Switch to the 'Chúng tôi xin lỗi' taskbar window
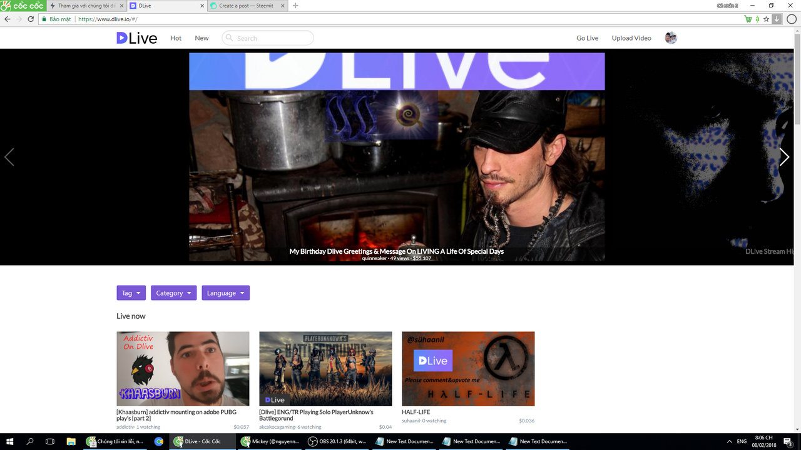Image resolution: width=801 pixels, height=450 pixels. pyautogui.click(x=115, y=441)
